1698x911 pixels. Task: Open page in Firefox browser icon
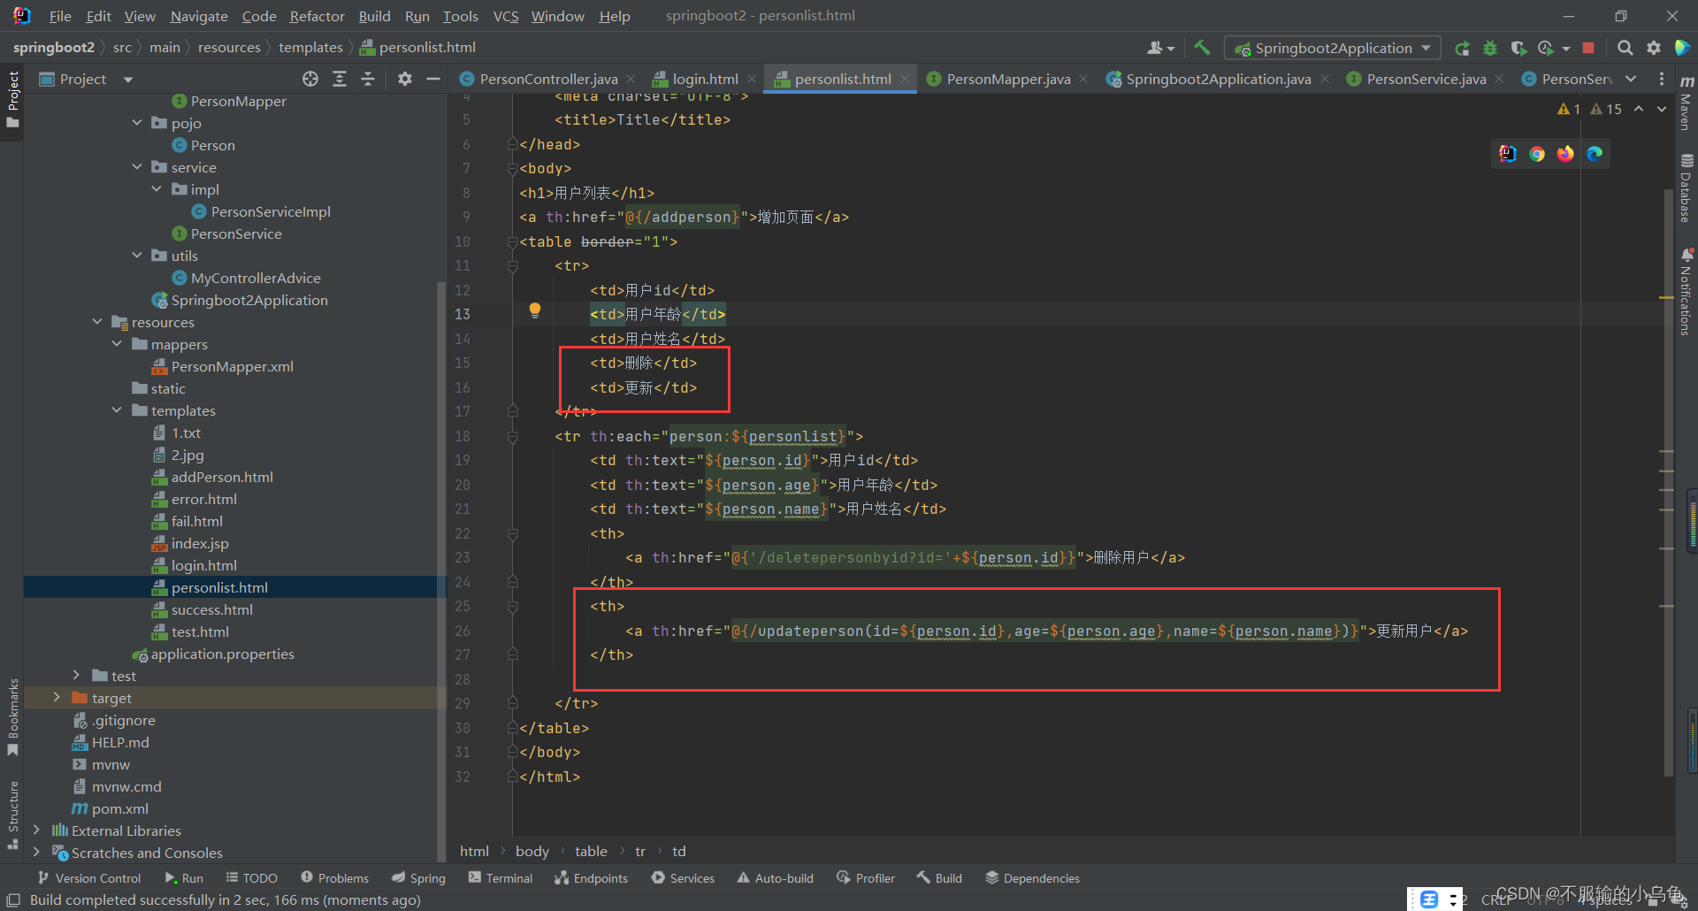[x=1565, y=154]
